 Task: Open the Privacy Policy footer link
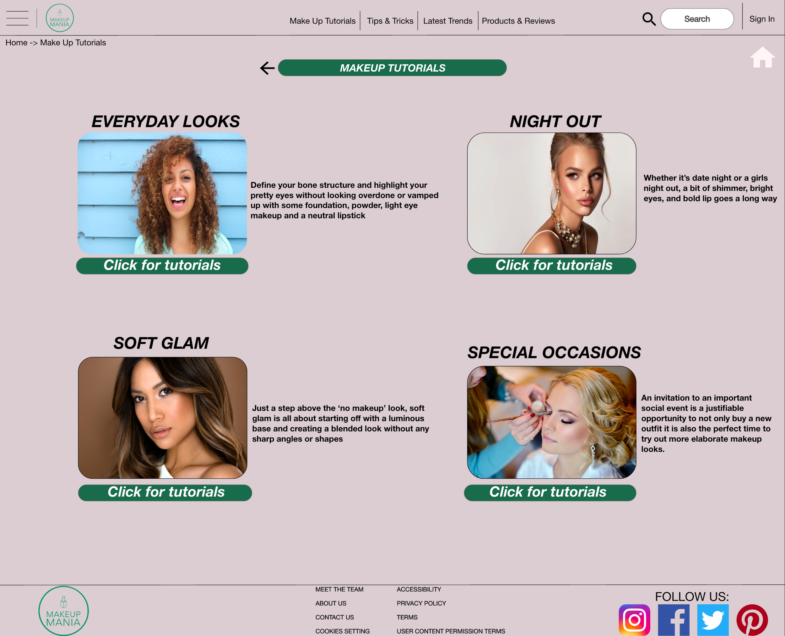421,603
